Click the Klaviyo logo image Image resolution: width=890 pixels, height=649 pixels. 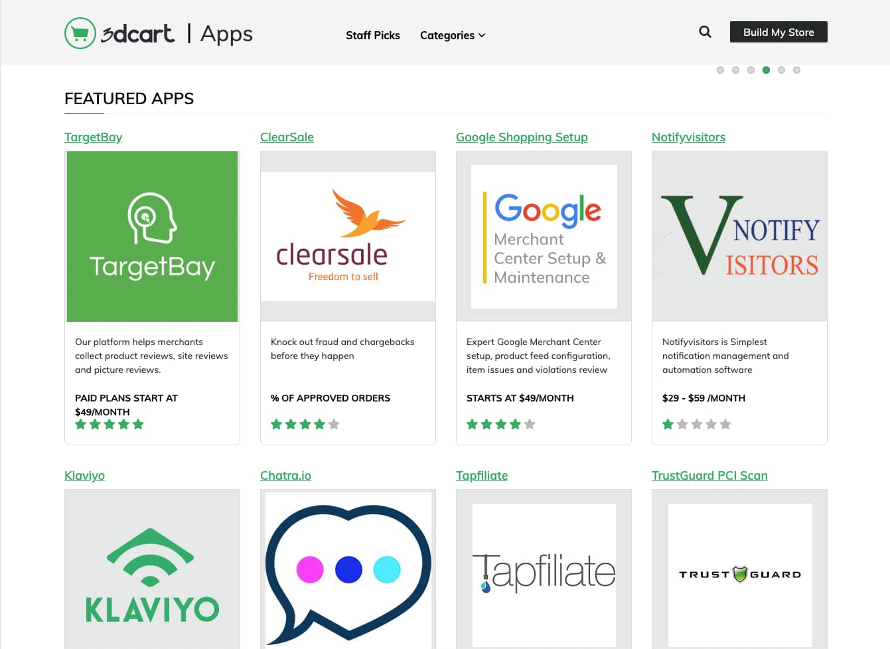(152, 572)
